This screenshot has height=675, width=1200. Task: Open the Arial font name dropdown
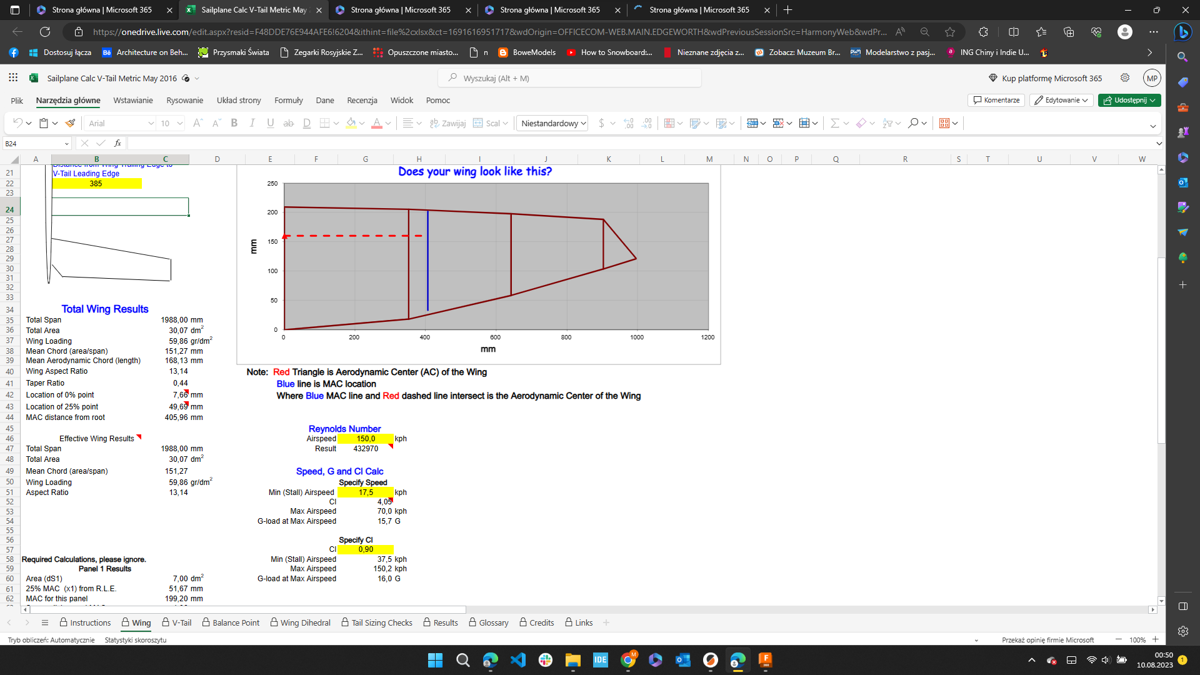[151, 123]
